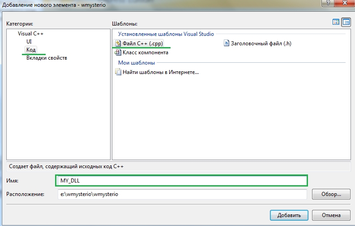
Task: Close the Добавление нового элемента dialog
Action: [x=345, y=4]
